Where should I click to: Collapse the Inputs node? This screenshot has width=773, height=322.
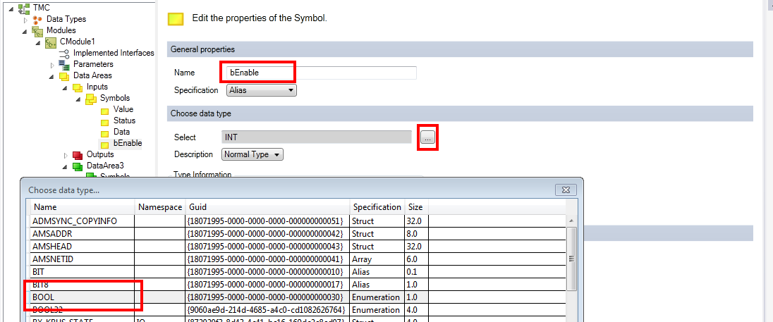pos(65,87)
